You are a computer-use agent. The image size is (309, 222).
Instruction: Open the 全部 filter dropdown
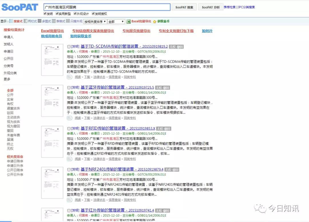(x=116, y=22)
